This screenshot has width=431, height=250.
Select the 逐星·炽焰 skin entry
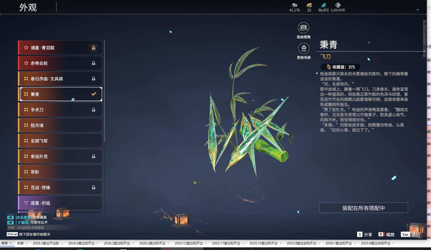coord(60,203)
